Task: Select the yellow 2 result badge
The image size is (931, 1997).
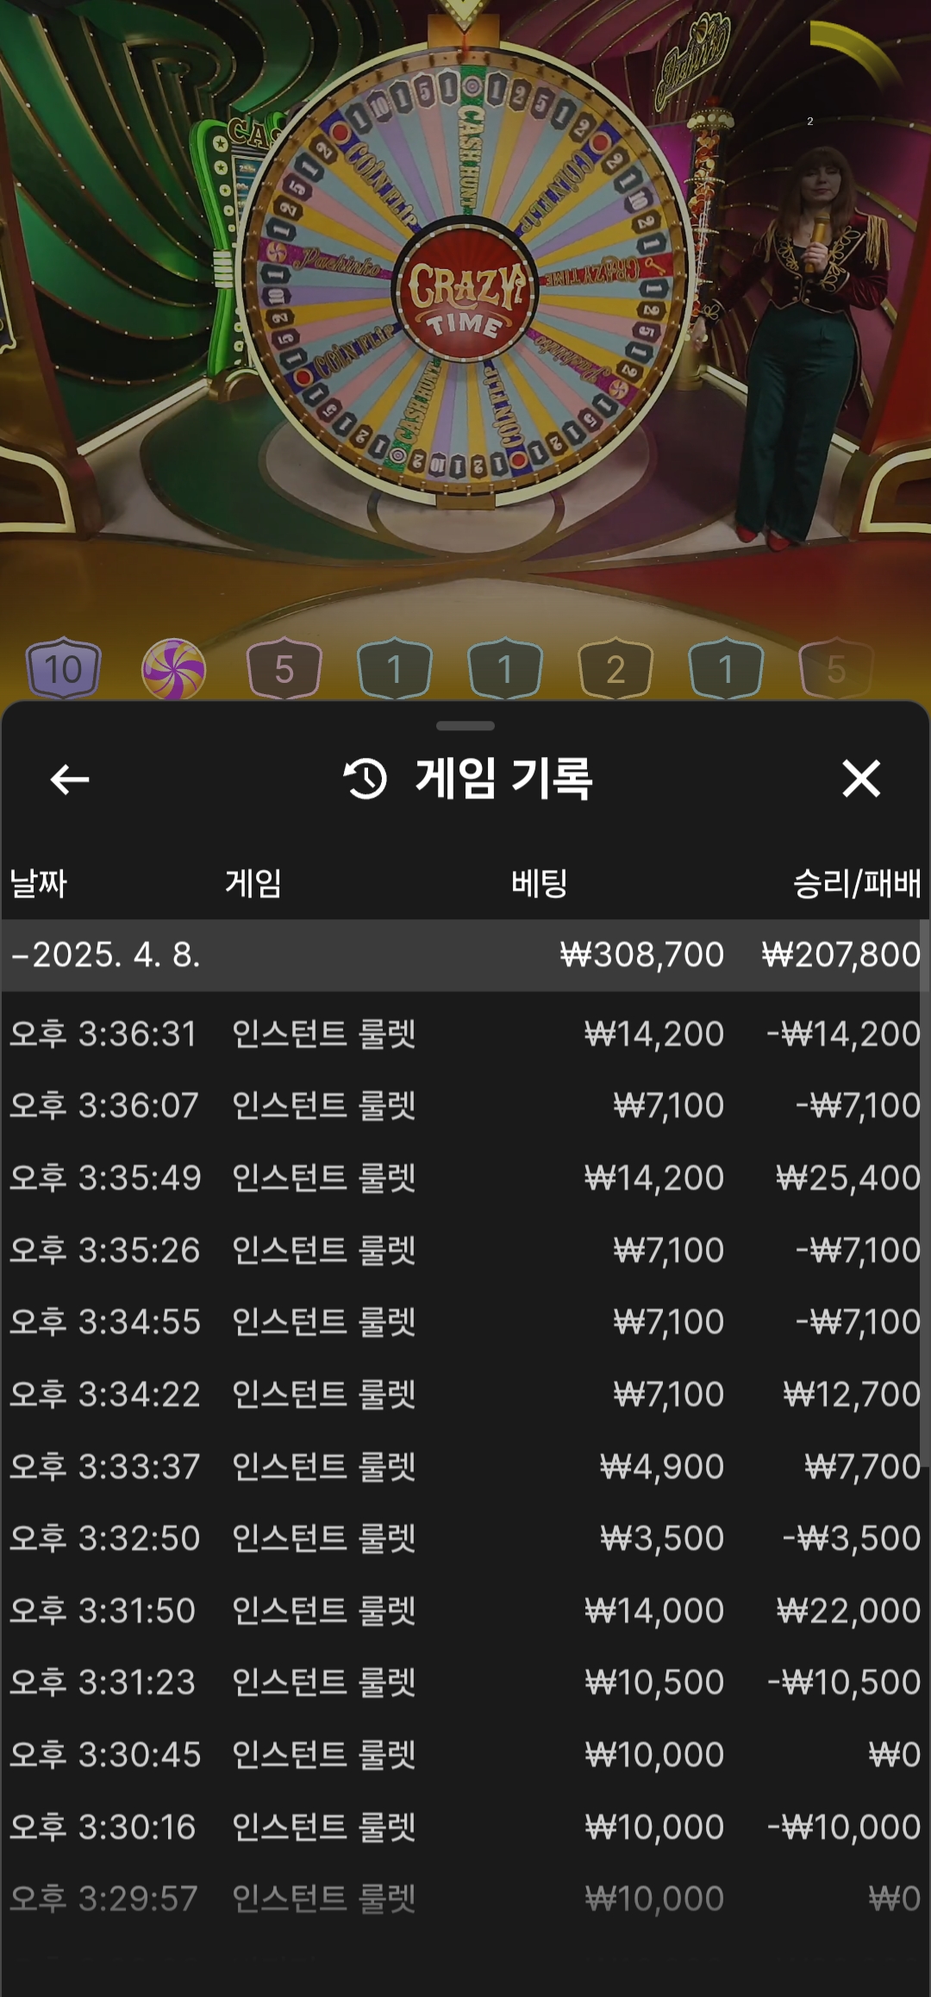Action: tap(615, 669)
